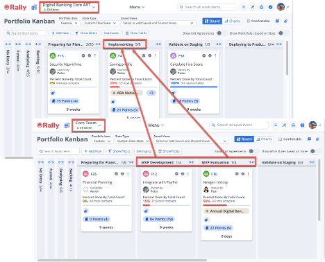Viewport: 325px width, 262px height.
Task: Open the F12 feature link
Action: (x=154, y=174)
